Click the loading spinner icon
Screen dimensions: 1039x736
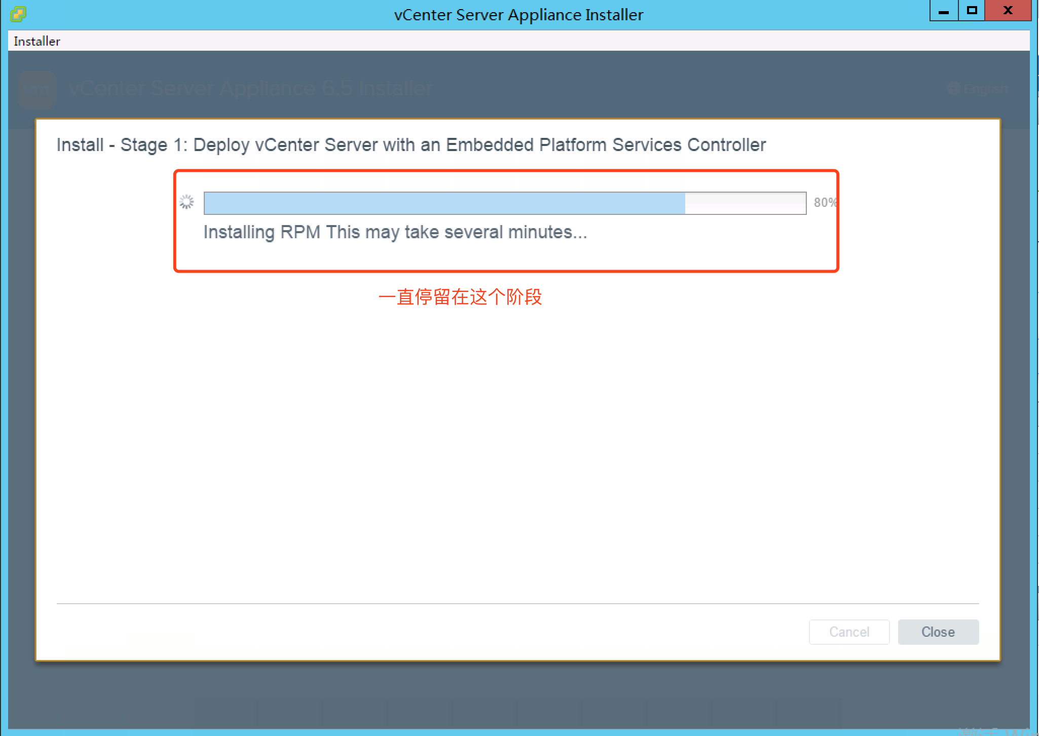coord(187,202)
